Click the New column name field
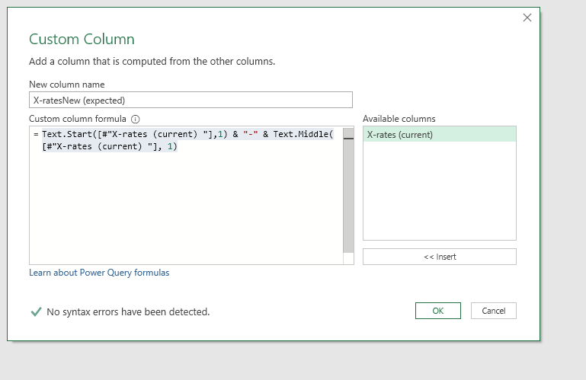This screenshot has width=586, height=380. 191,100
